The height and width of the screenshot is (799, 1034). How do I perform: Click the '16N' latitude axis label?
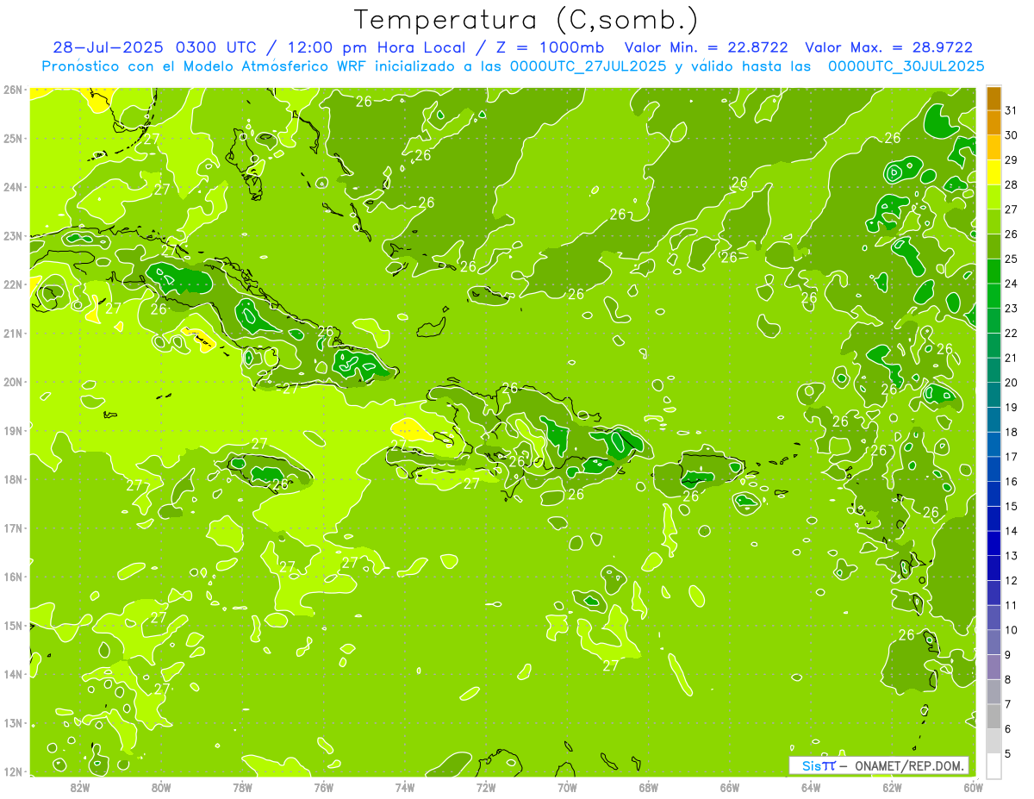point(13,576)
